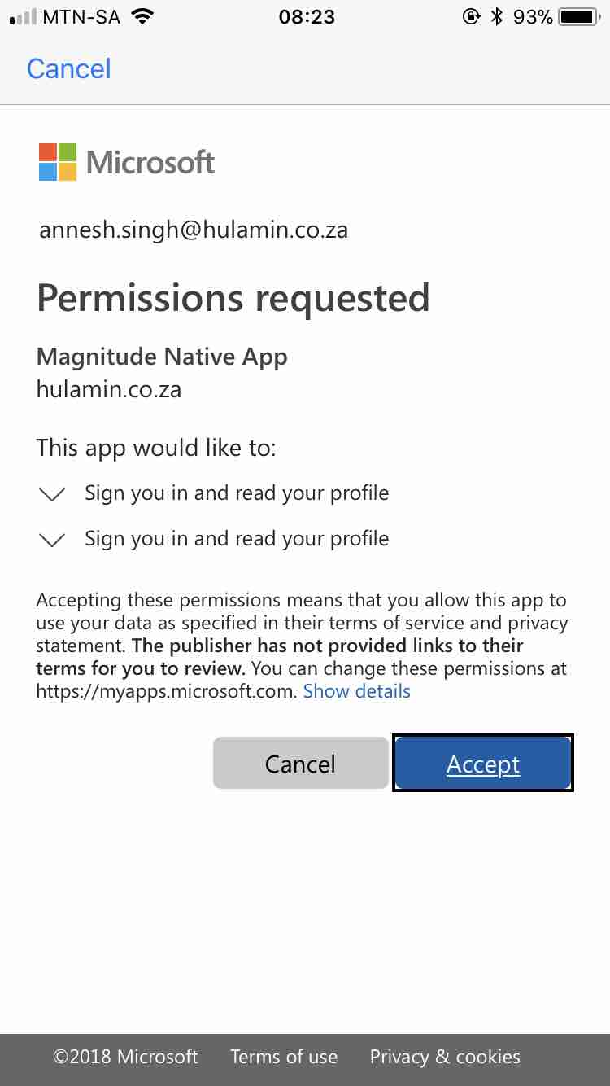
Task: Tap Cancel in top navigation bar
Action: (x=69, y=68)
